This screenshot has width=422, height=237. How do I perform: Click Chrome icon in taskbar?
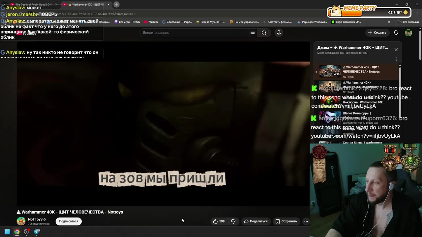[17, 232]
